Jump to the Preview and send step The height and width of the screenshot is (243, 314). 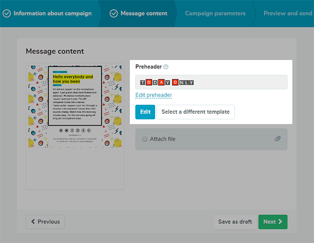point(288,13)
